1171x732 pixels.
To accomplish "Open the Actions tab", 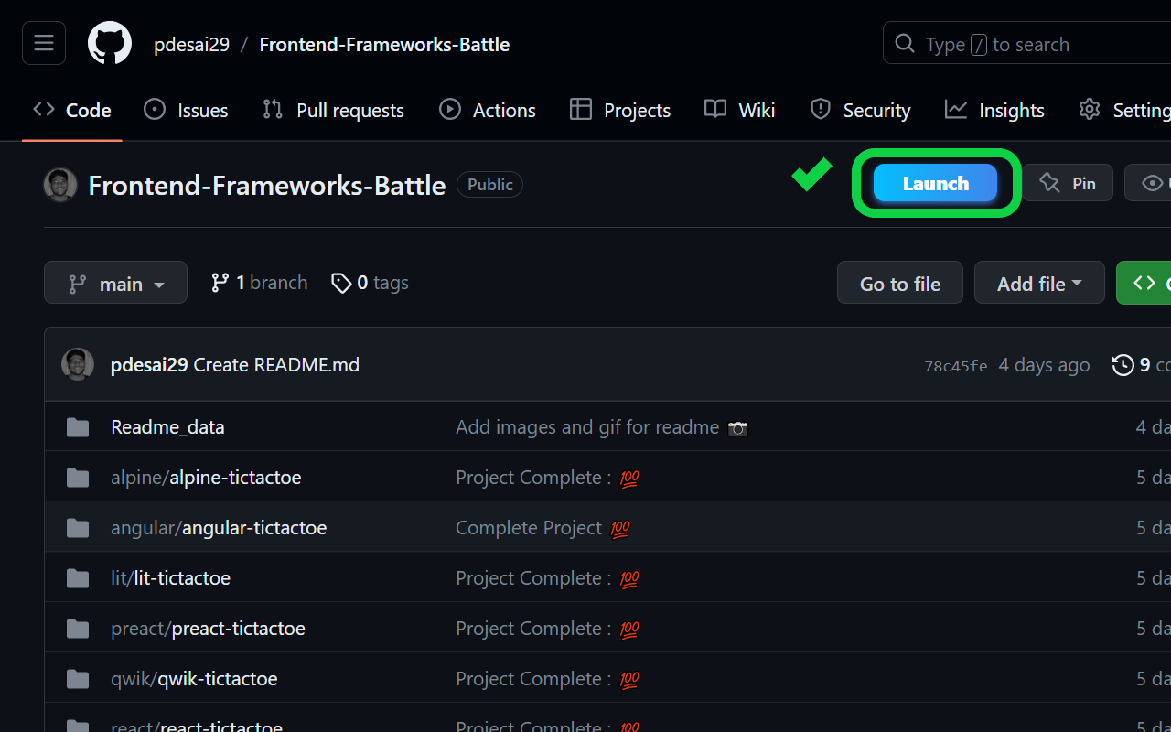I will pyautogui.click(x=488, y=110).
